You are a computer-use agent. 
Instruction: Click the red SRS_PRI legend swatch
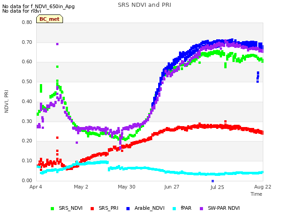pyautogui.click(x=92, y=208)
